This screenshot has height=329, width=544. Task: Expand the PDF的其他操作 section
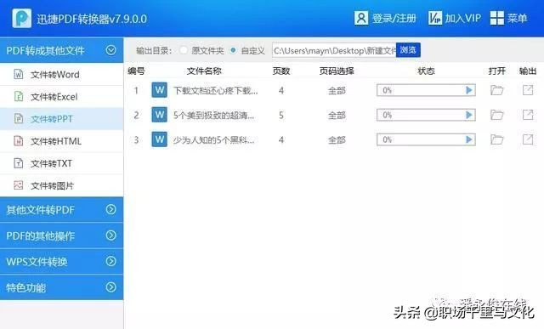click(x=61, y=235)
